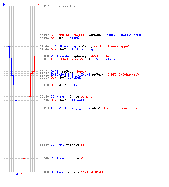This screenshot has width=169, height=187.
Task: Select the red Duron player name
Action: coord(82,71)
